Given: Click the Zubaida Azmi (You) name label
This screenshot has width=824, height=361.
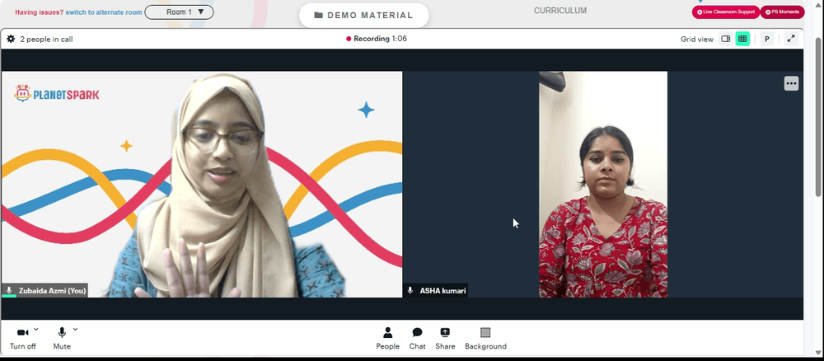Looking at the screenshot, I should coord(44,291).
